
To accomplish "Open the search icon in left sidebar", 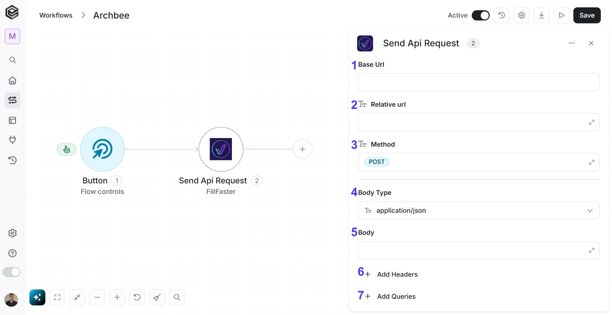I will point(12,60).
